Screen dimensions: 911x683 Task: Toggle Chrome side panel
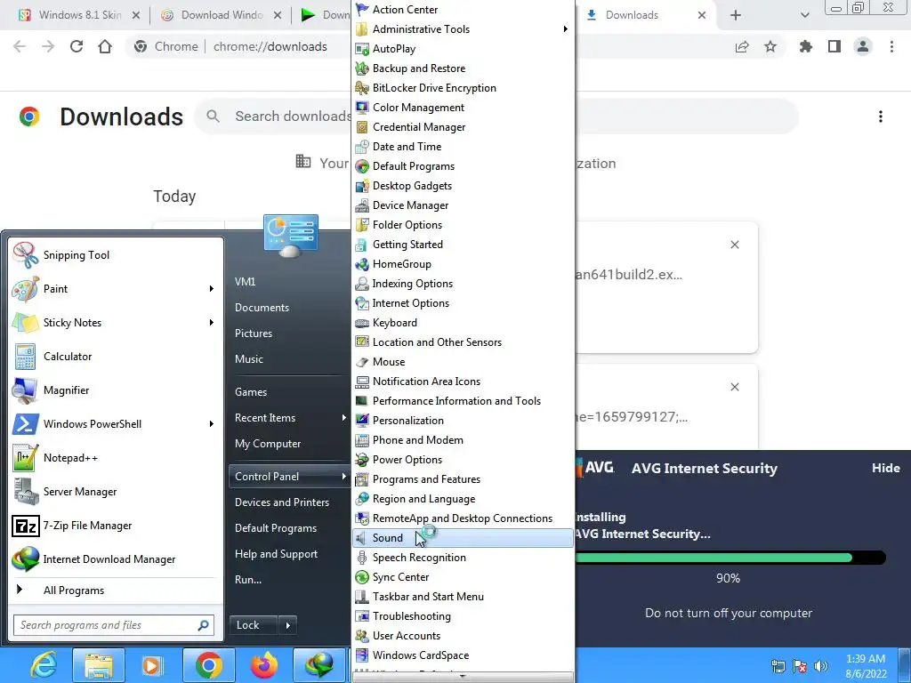pyautogui.click(x=834, y=46)
